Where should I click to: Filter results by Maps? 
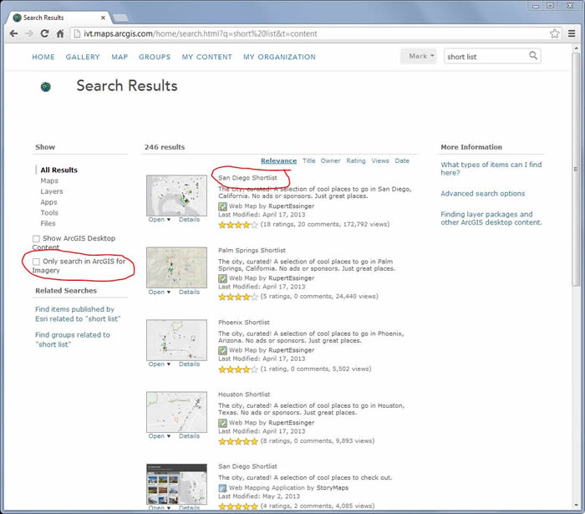[x=49, y=181]
